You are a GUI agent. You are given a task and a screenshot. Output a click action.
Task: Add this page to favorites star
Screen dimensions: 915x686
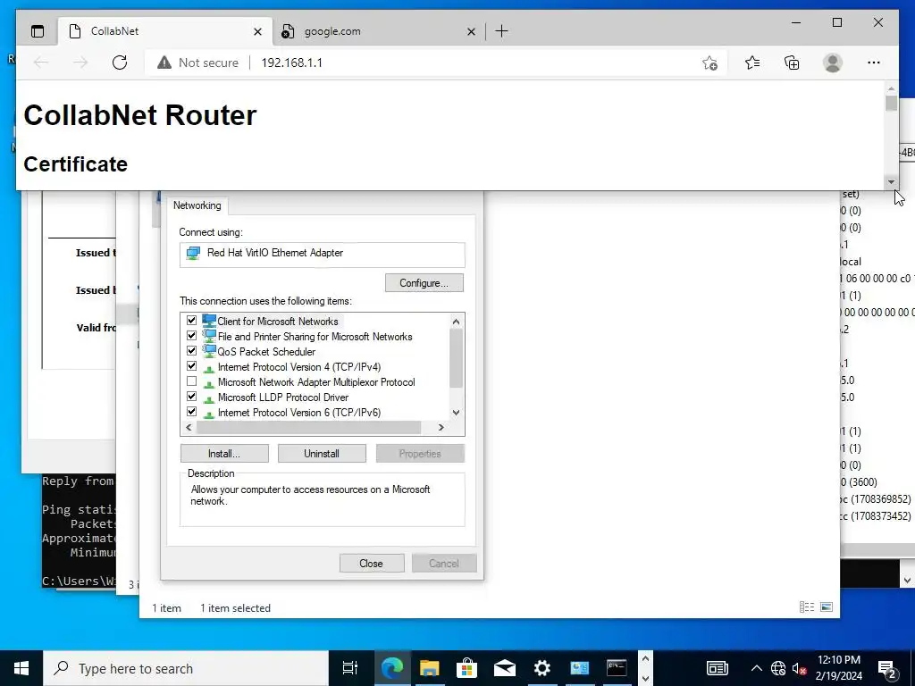click(x=709, y=63)
